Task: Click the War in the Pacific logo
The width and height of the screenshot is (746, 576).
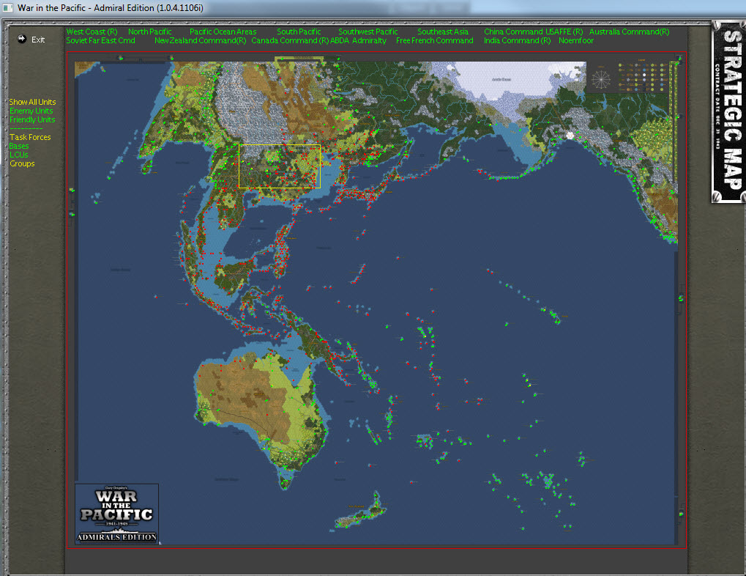Action: click(x=116, y=514)
